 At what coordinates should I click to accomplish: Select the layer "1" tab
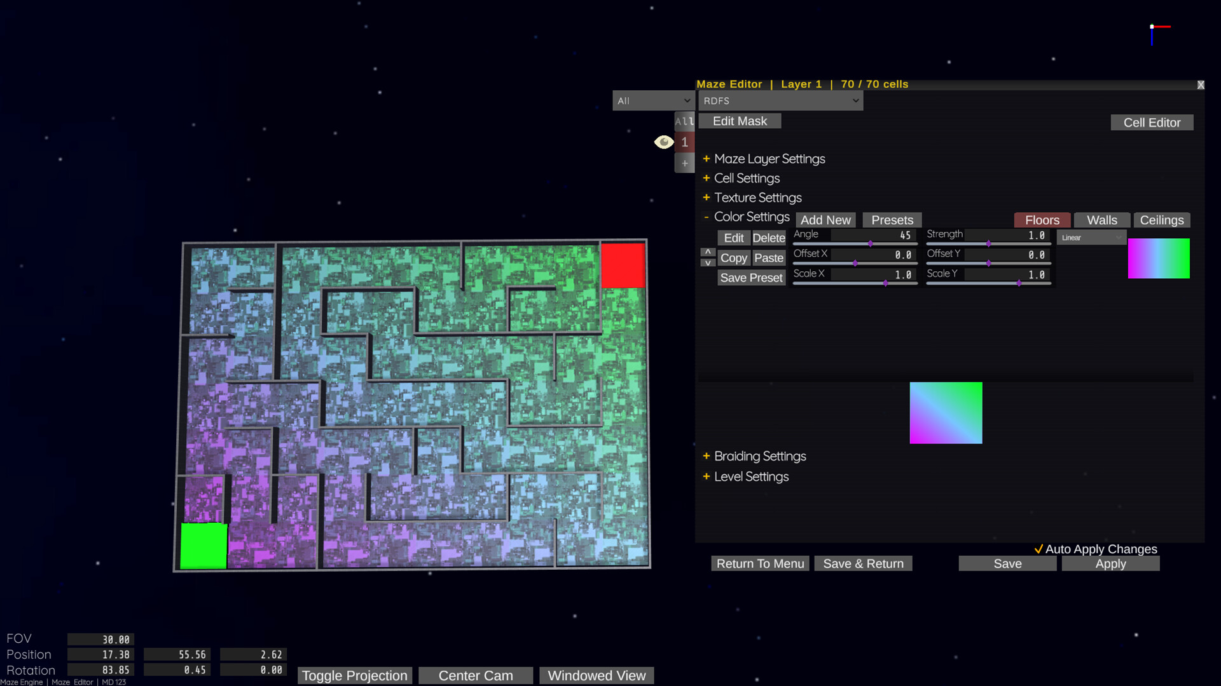coord(684,142)
